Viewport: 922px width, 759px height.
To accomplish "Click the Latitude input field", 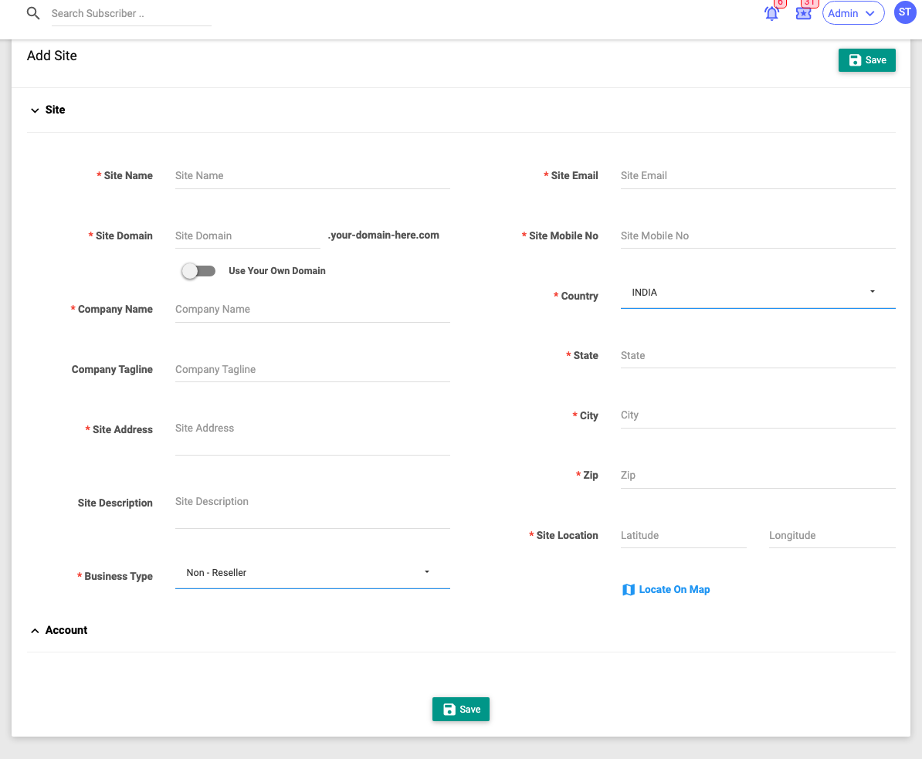I will [x=683, y=536].
